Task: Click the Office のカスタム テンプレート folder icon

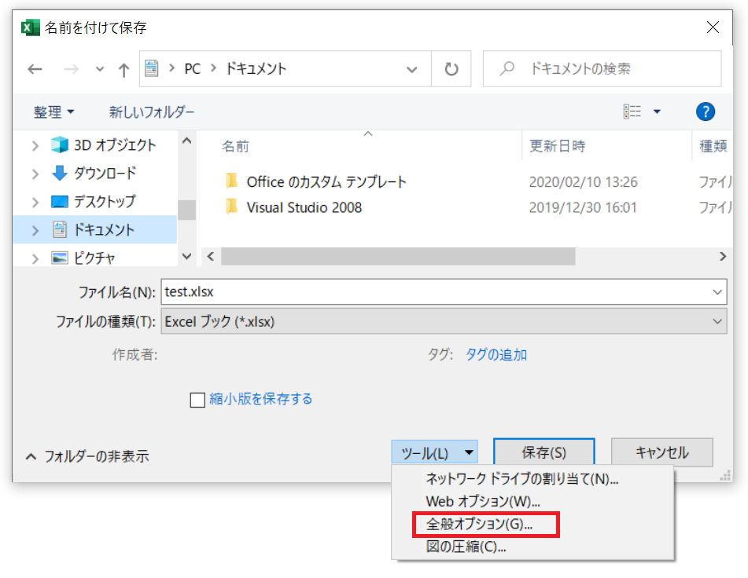Action: tap(231, 181)
